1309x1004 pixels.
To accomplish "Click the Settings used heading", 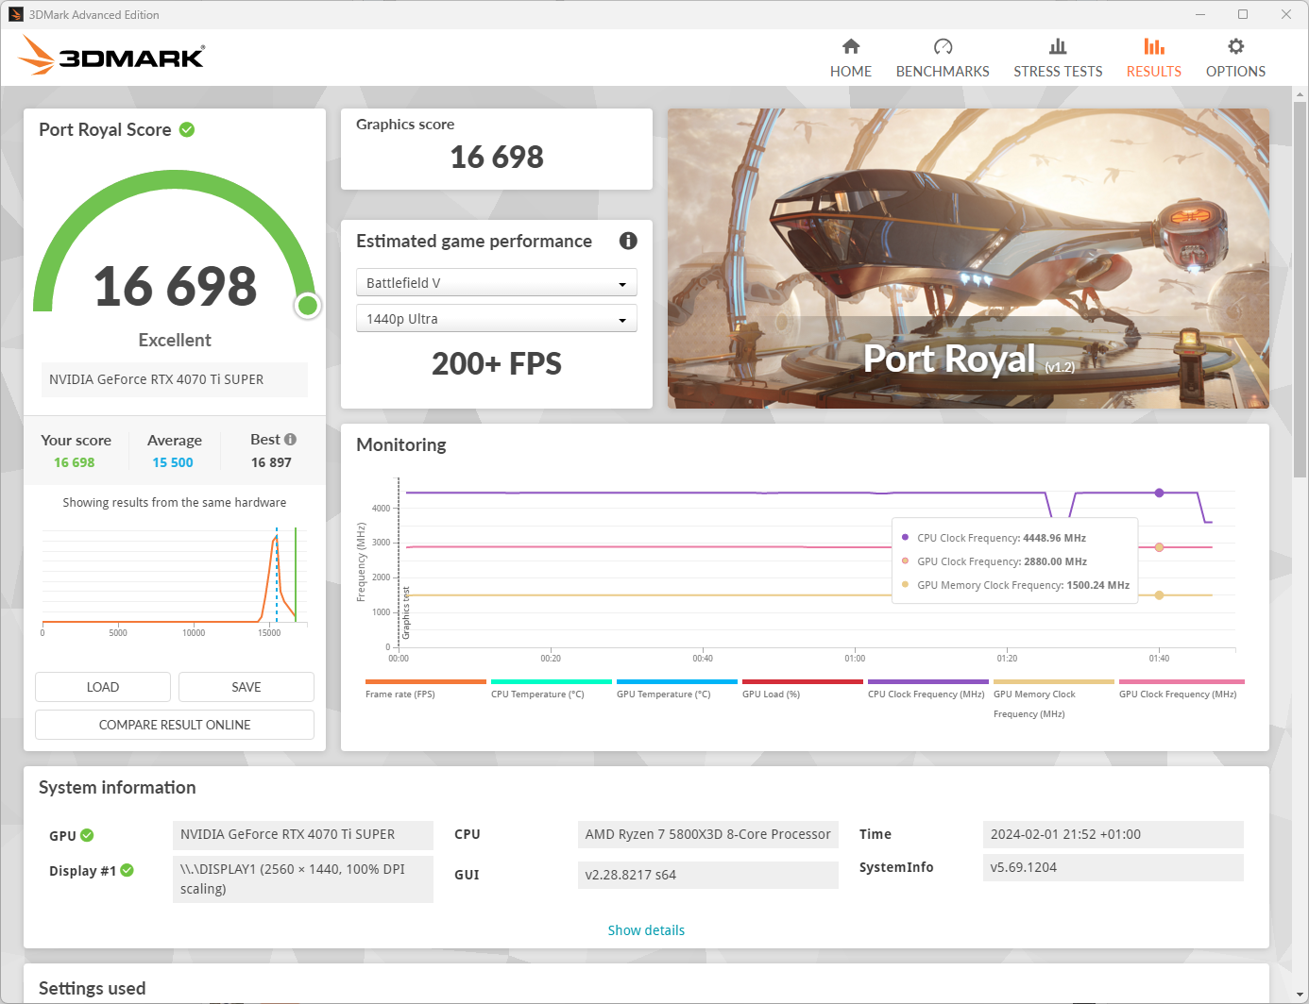I will [x=93, y=988].
